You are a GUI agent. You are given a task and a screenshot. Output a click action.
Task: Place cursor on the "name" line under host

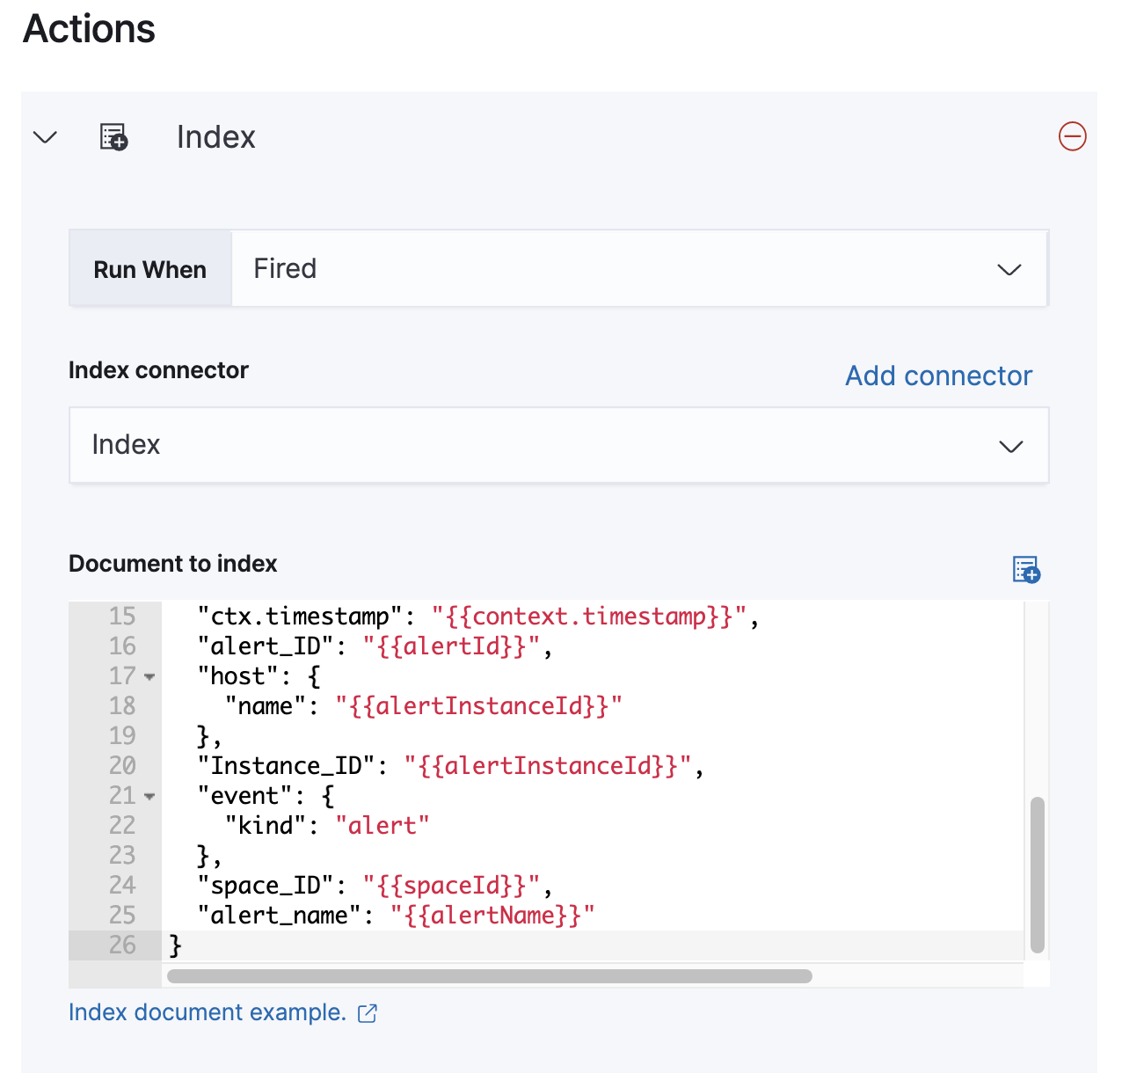click(424, 706)
